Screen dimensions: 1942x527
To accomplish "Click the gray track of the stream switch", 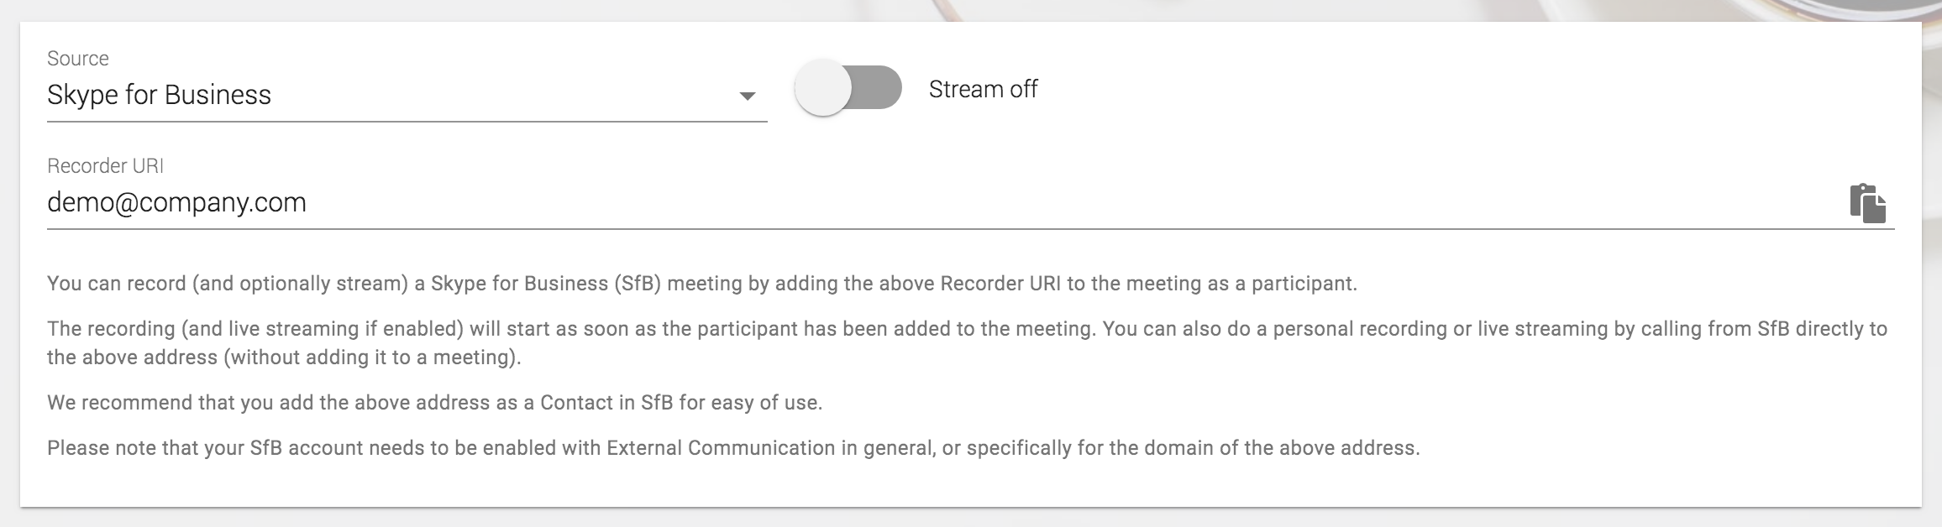I will (x=879, y=89).
